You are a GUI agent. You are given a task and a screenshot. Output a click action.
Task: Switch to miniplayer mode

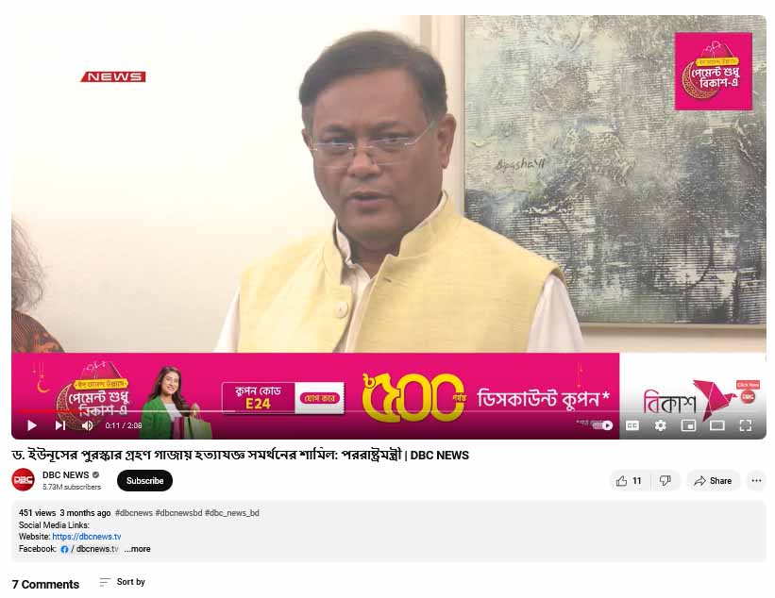688,425
